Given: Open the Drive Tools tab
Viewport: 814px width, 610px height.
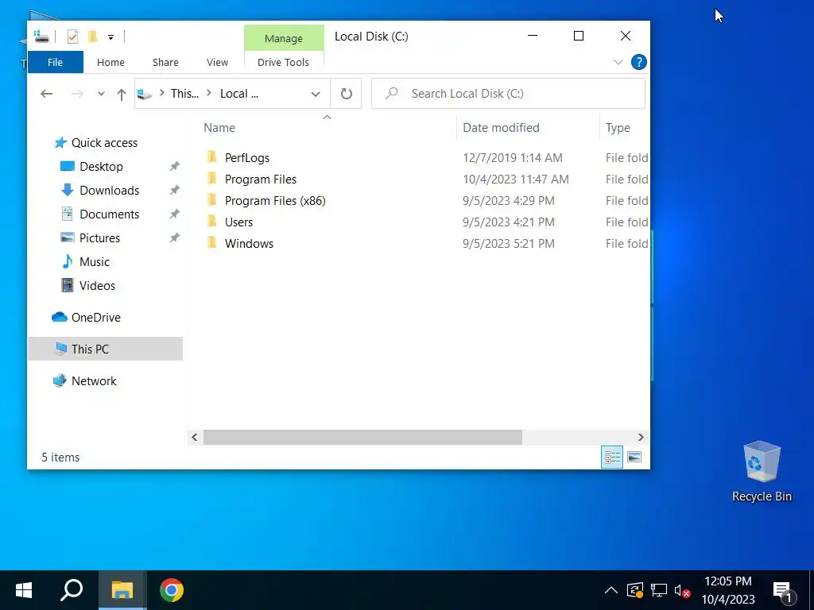Looking at the screenshot, I should click(x=284, y=62).
